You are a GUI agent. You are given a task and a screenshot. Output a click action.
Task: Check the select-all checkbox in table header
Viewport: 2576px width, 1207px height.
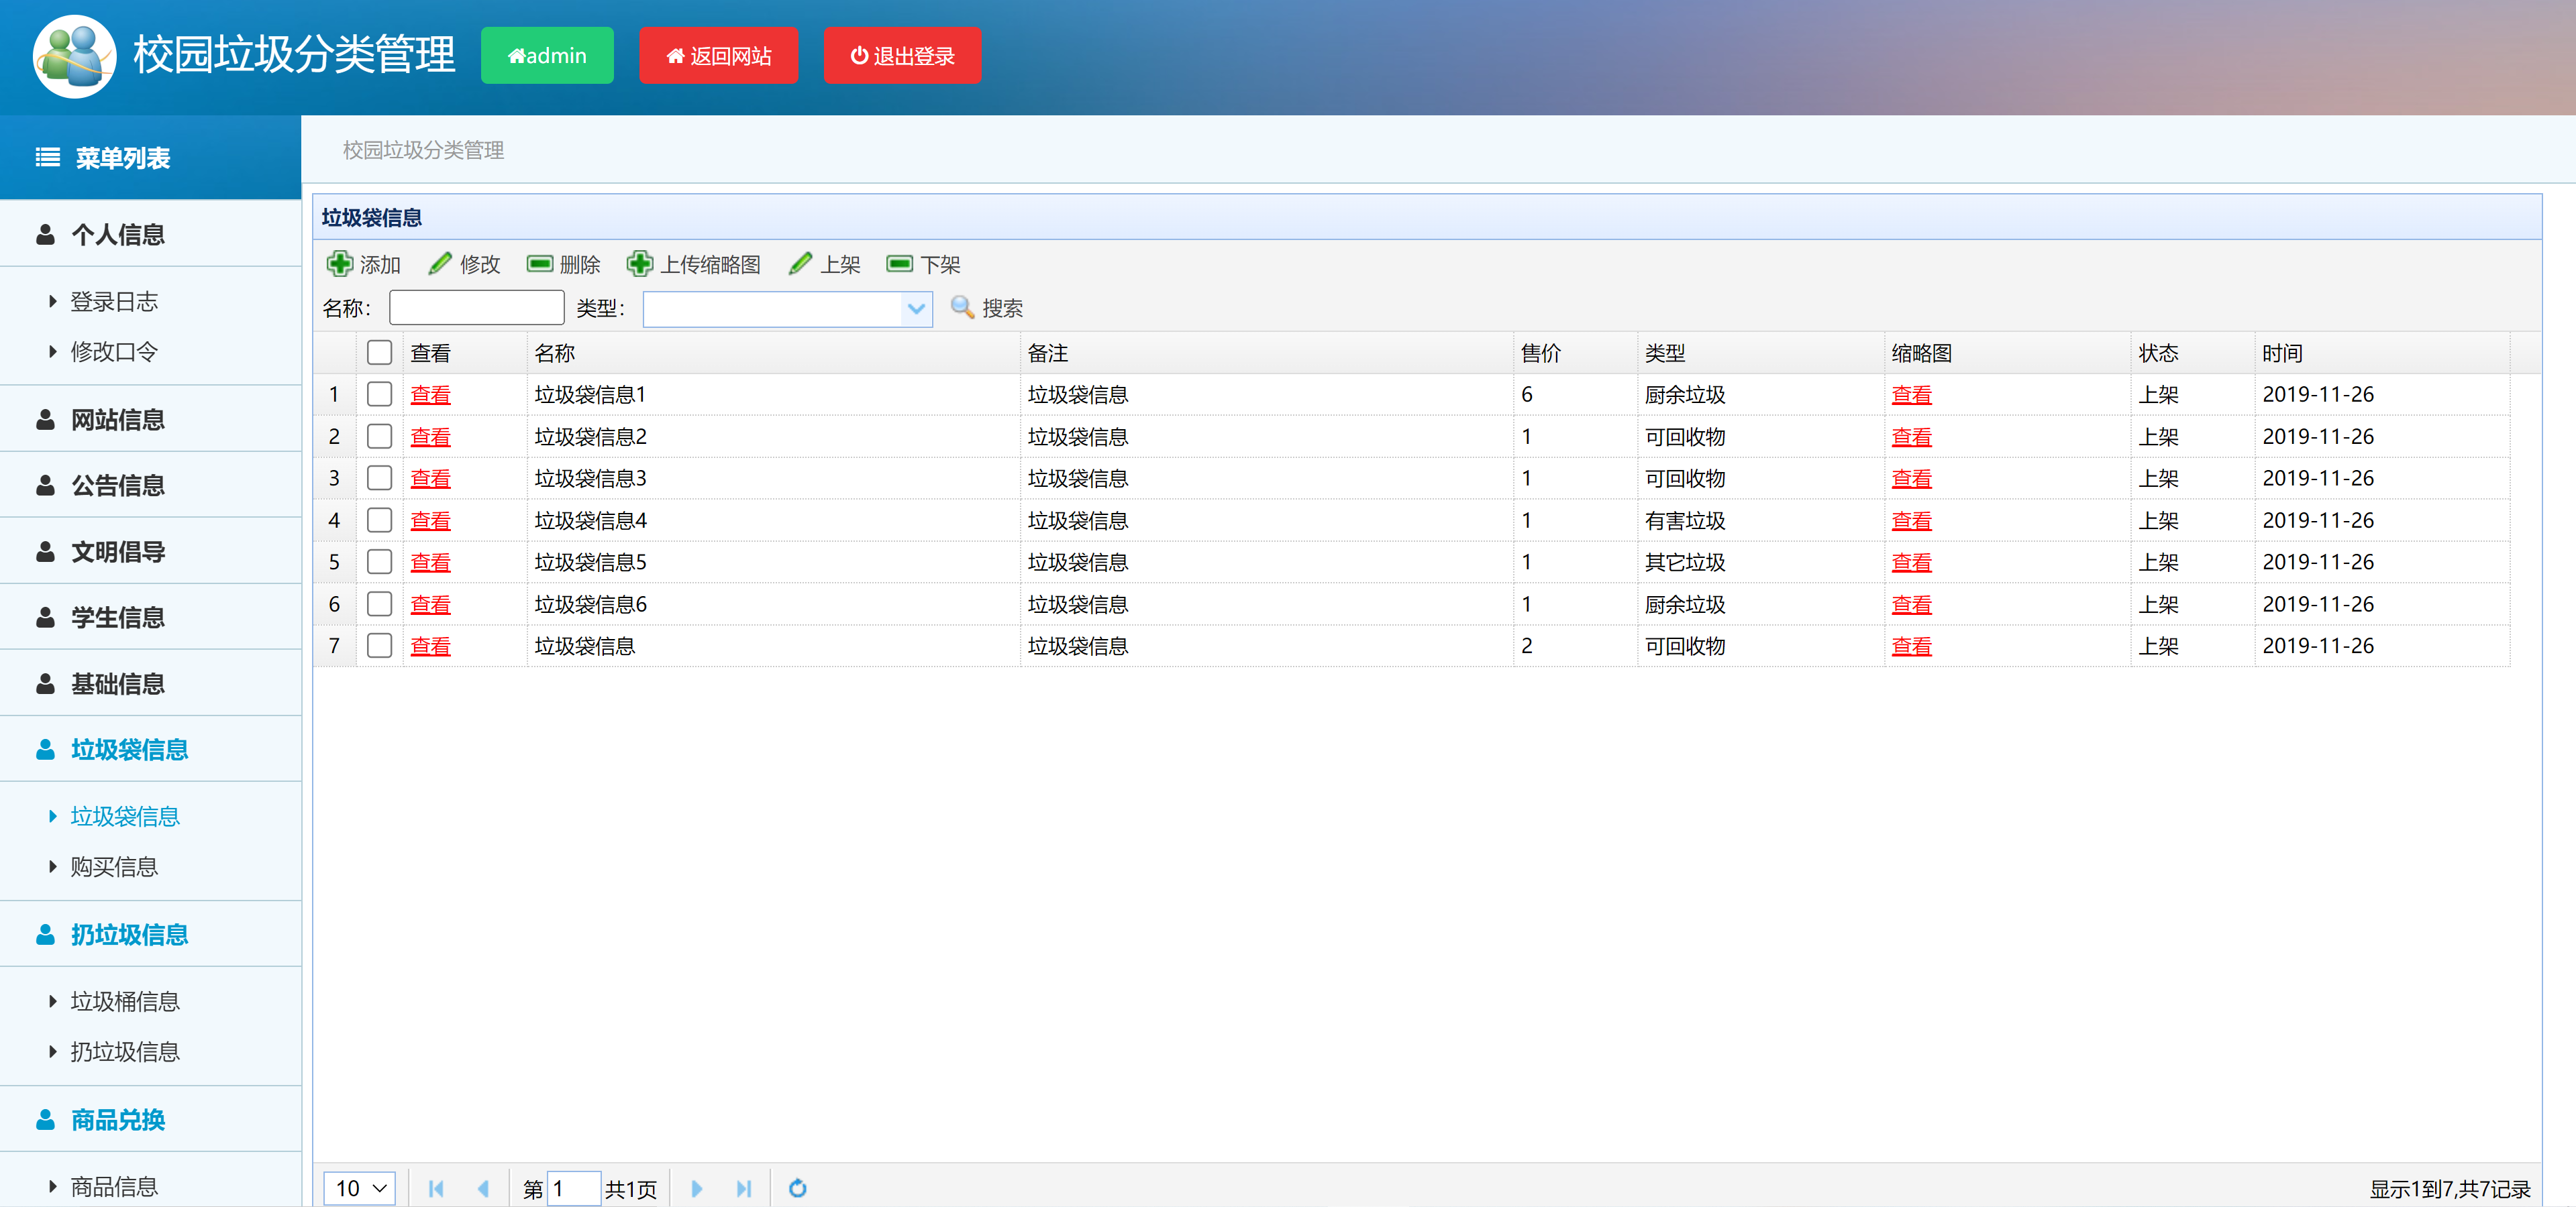(x=379, y=352)
